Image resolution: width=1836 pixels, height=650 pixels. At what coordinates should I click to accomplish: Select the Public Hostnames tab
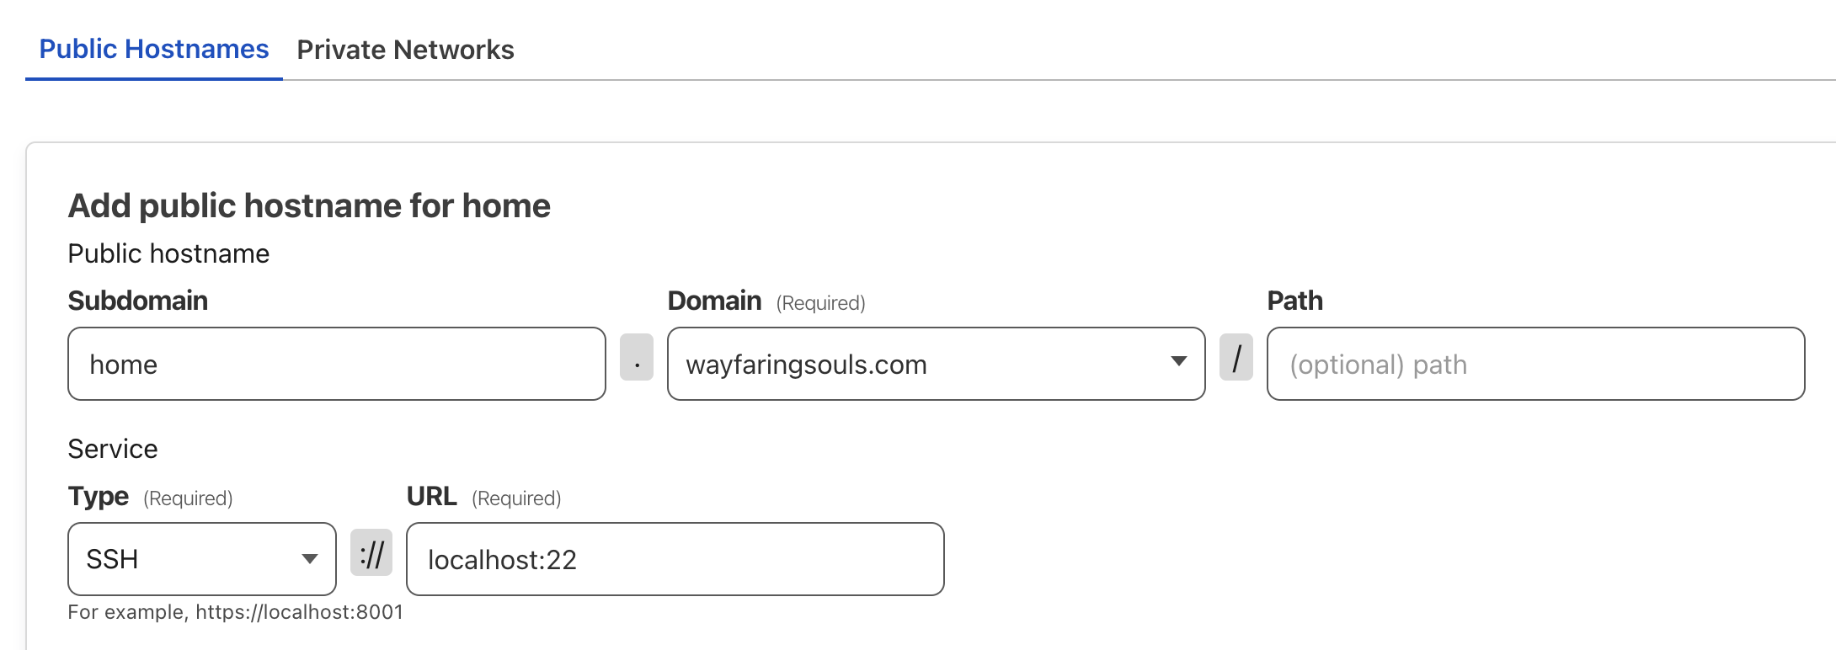pos(154,49)
